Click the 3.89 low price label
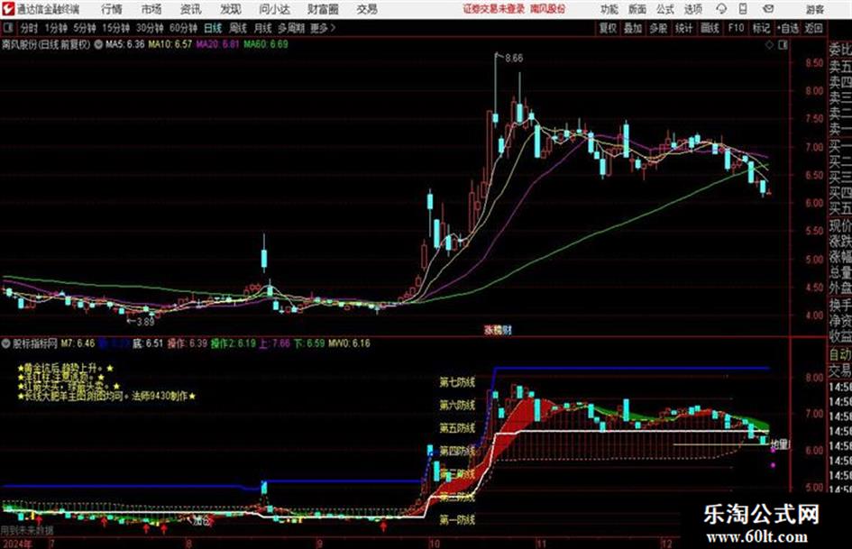852x549 pixels. pyautogui.click(x=145, y=322)
